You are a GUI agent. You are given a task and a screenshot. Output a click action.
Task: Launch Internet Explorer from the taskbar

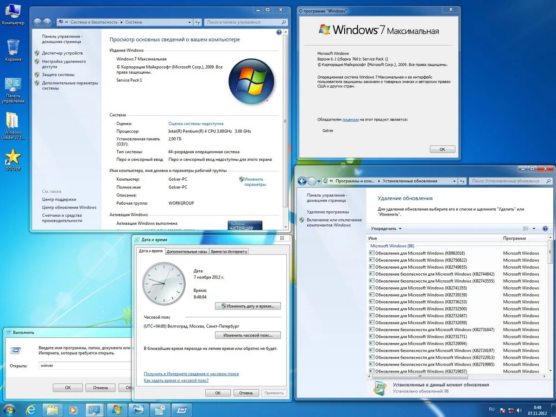tap(31, 410)
